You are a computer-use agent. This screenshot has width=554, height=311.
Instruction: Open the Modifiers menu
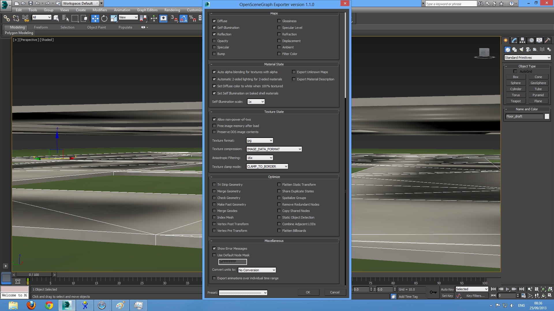coord(100,10)
